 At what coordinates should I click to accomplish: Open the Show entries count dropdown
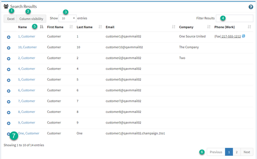click(x=68, y=18)
